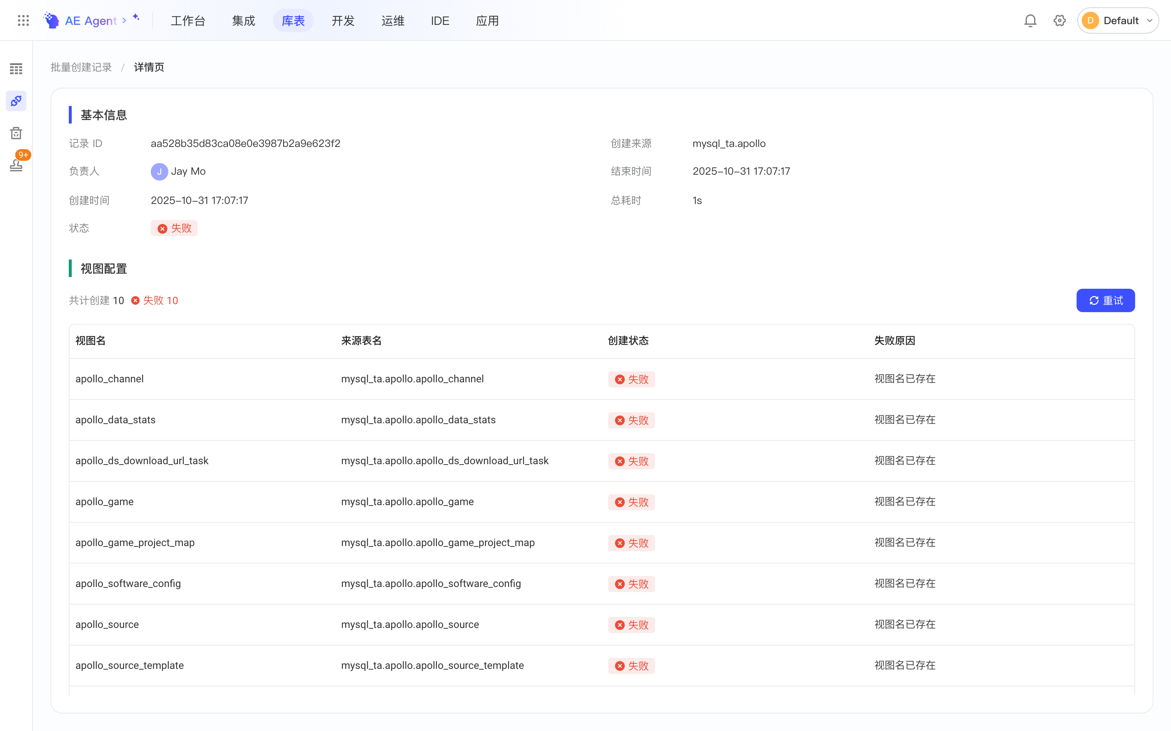This screenshot has width=1171, height=731.
Task: Click the apollo_channel view name
Action: click(109, 379)
